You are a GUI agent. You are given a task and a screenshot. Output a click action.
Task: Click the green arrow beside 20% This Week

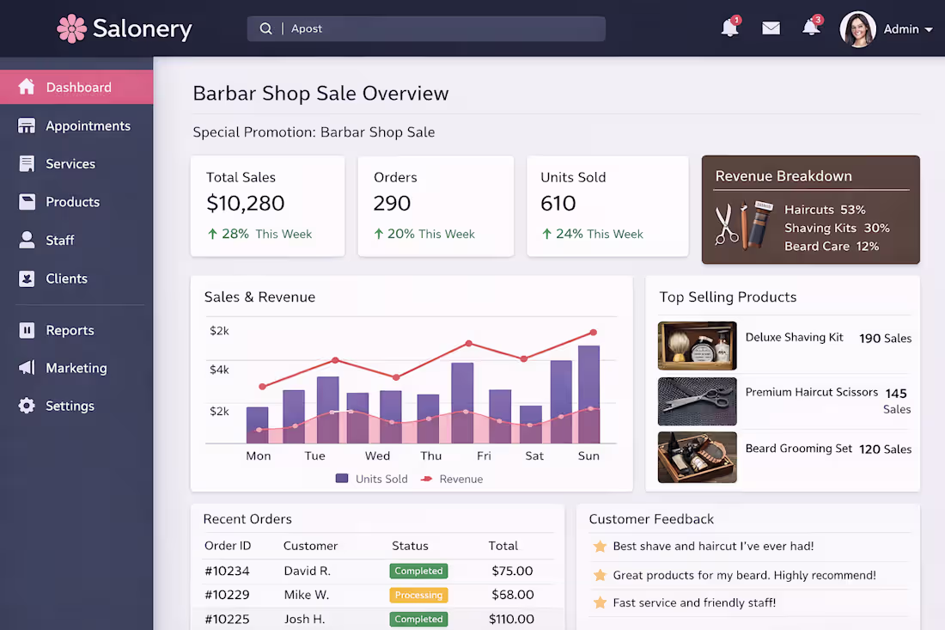pos(379,234)
